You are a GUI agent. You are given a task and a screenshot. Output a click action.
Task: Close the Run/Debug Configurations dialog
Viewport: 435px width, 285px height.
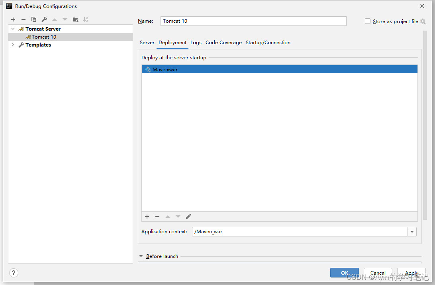[422, 6]
